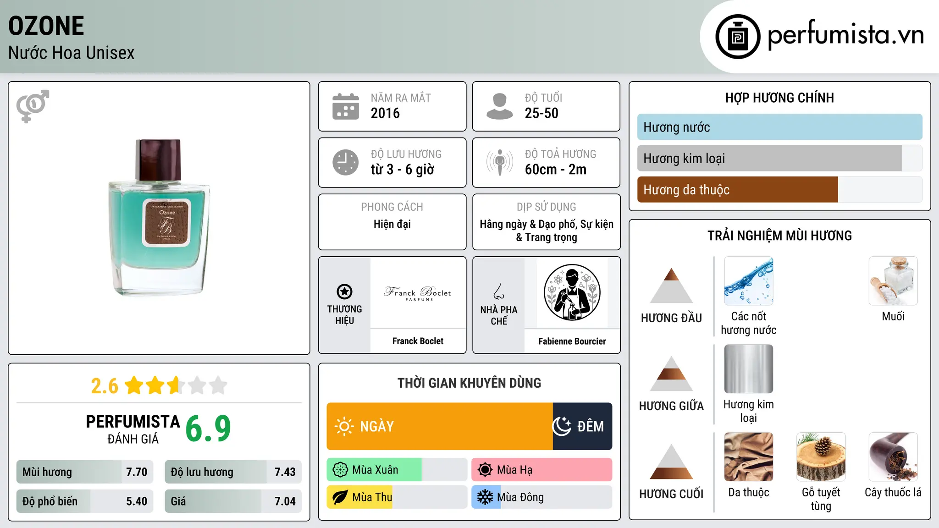Click the Trải nghiệm mùi hương heading

pos(779,236)
